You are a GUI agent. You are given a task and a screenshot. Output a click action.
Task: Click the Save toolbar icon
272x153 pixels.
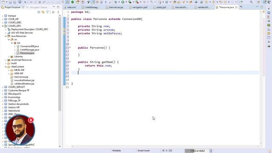(x=10, y=2)
